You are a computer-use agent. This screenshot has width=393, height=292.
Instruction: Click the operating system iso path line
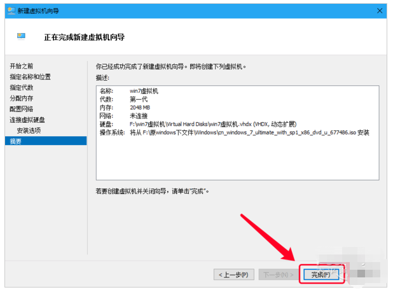(249, 132)
